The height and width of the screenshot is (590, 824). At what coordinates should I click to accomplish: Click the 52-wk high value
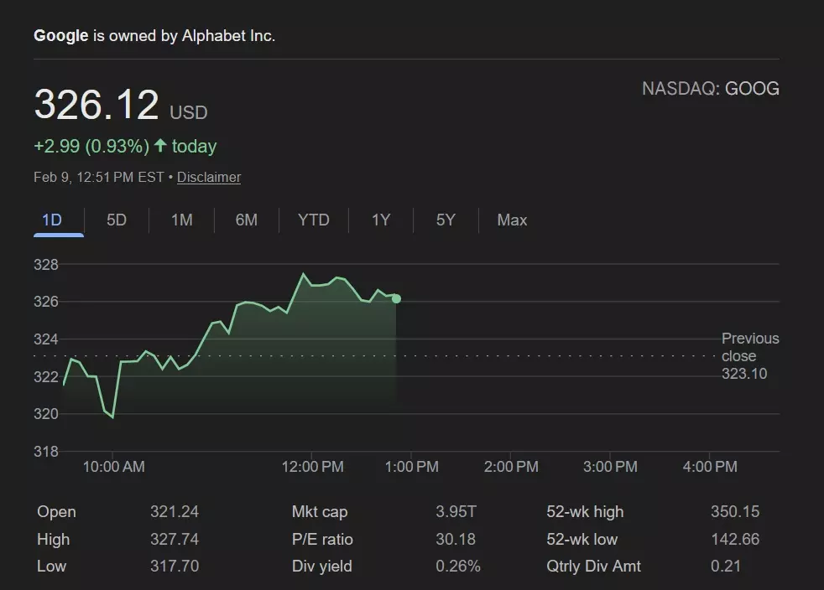736,511
